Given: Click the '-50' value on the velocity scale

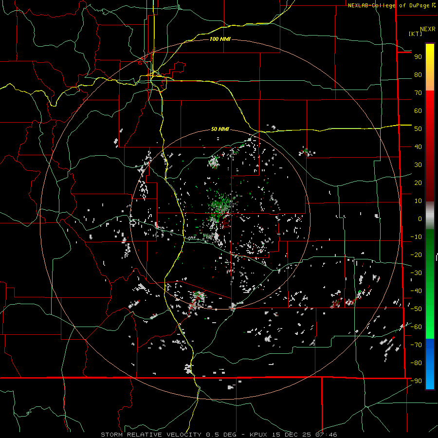Looking at the screenshot, I should (x=416, y=309).
